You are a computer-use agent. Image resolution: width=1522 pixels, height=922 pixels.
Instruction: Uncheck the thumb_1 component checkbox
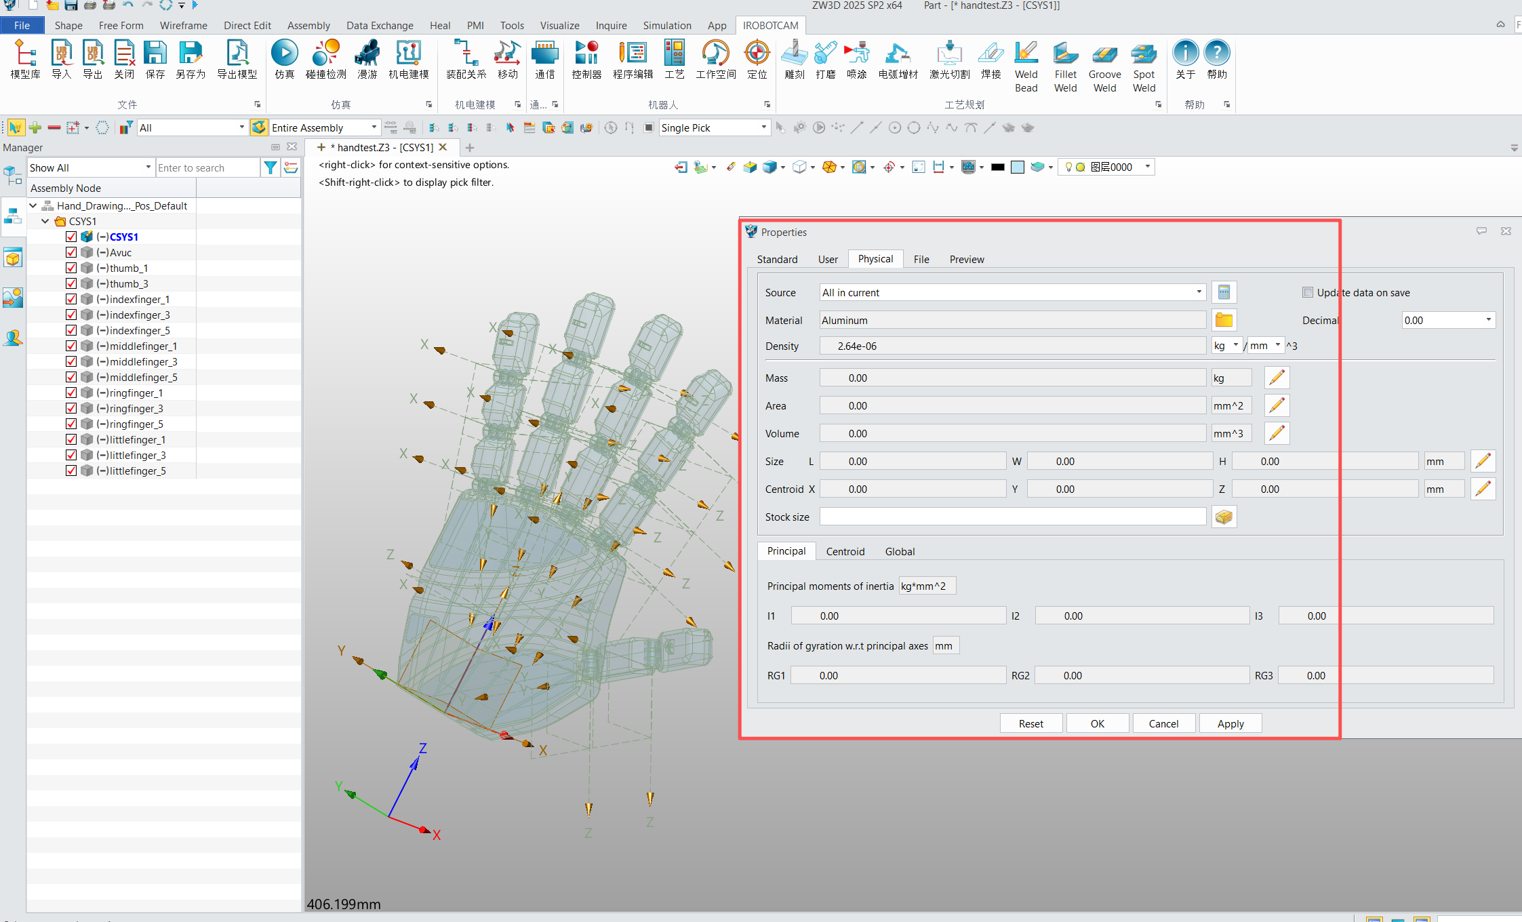click(71, 268)
